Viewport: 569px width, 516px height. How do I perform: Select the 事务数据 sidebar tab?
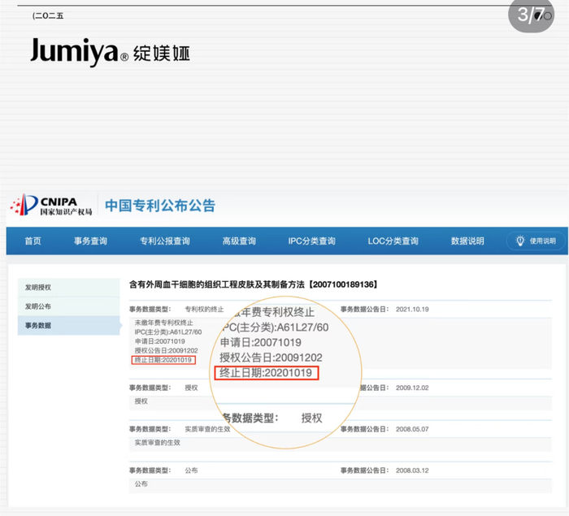pyautogui.click(x=68, y=326)
